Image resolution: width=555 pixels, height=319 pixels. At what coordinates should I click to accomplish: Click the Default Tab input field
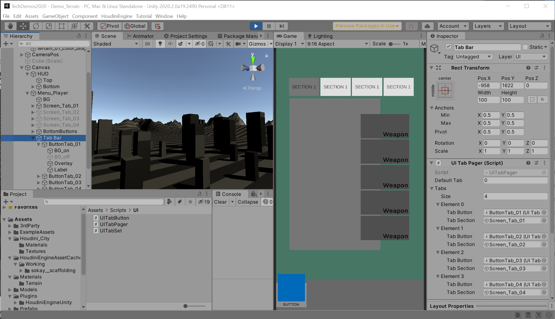click(515, 180)
